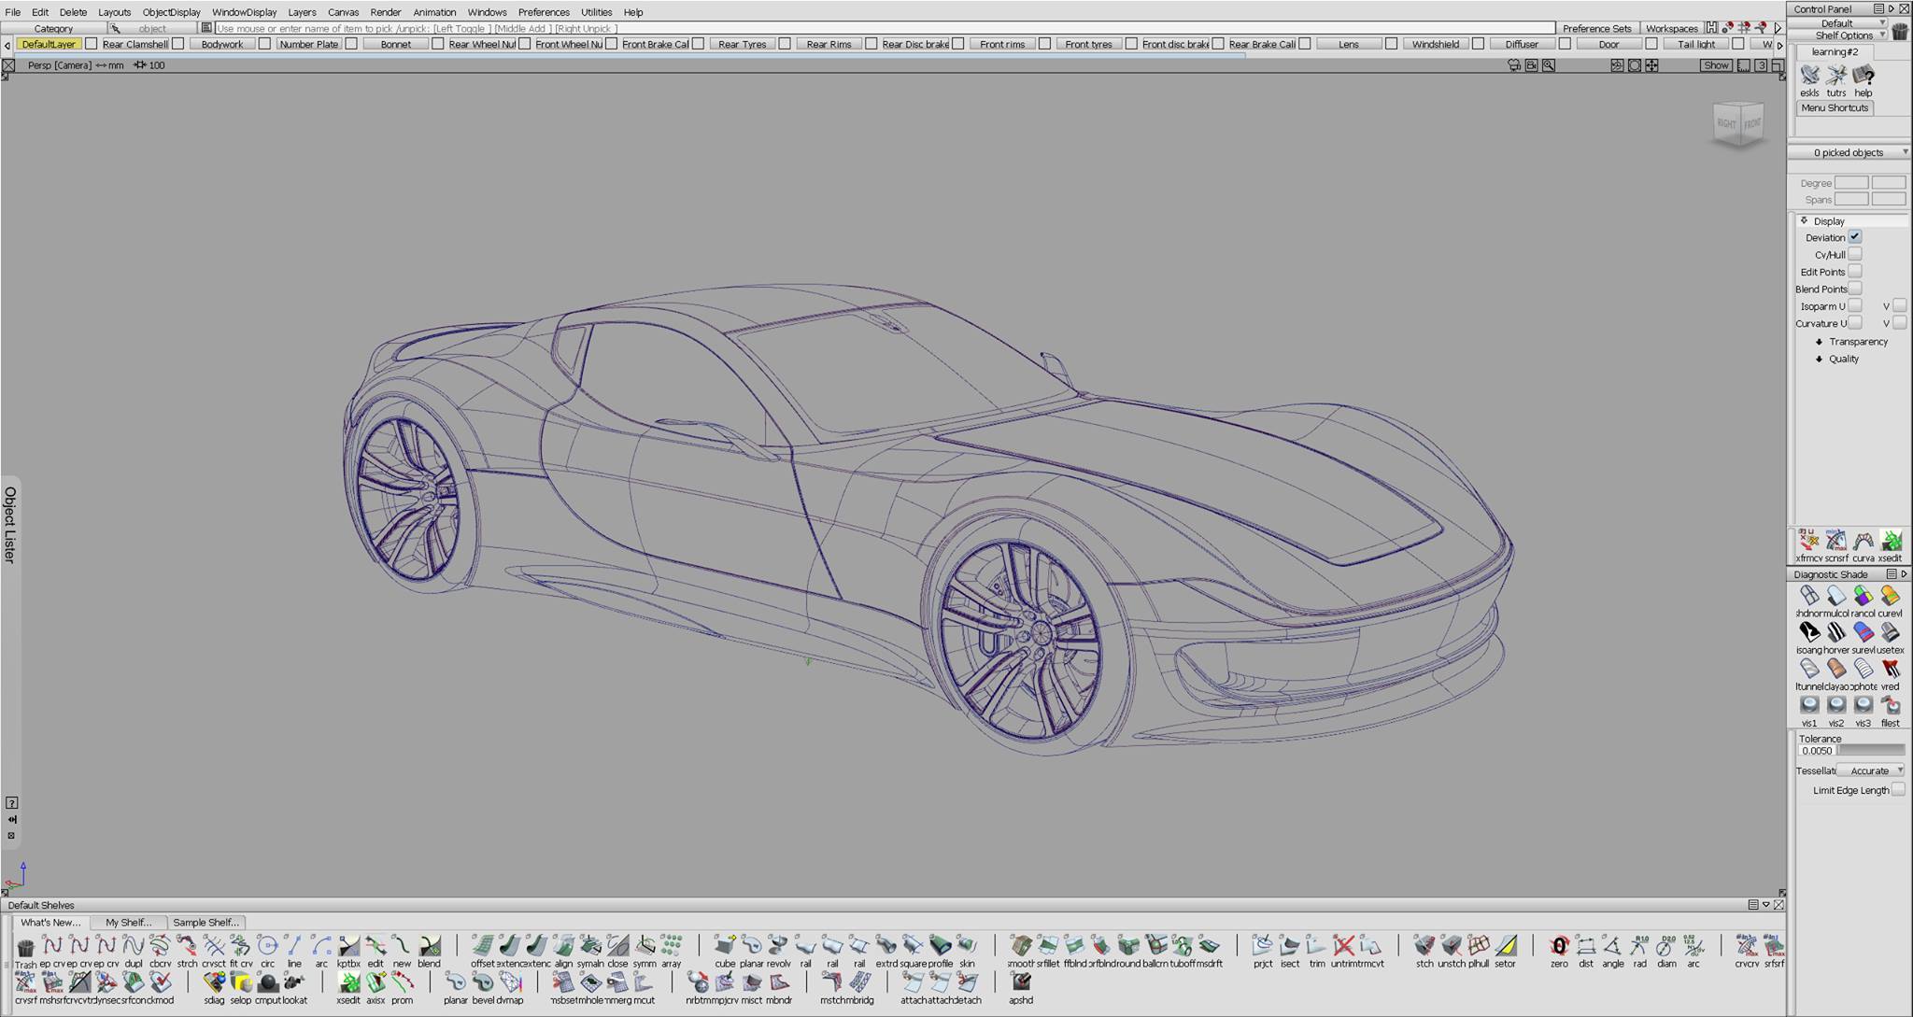Switch to the Sample Shelf tab
Screen dimensions: 1913x1017
coord(205,922)
